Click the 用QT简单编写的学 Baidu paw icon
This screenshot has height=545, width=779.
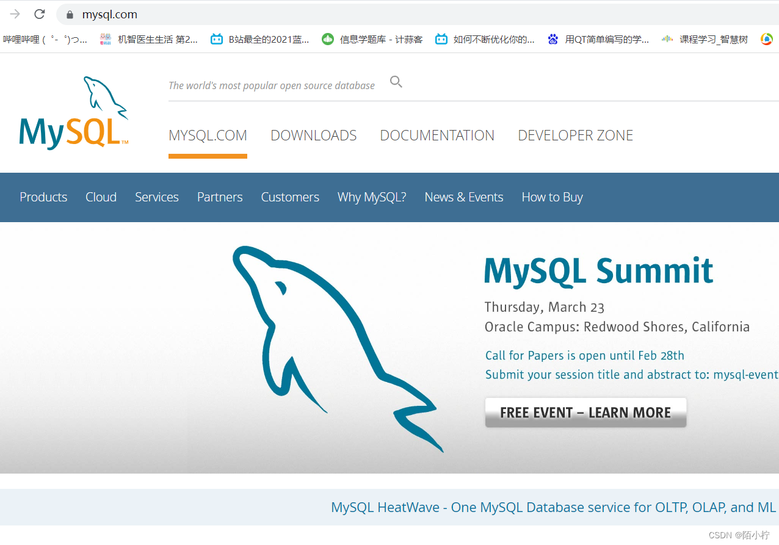553,39
